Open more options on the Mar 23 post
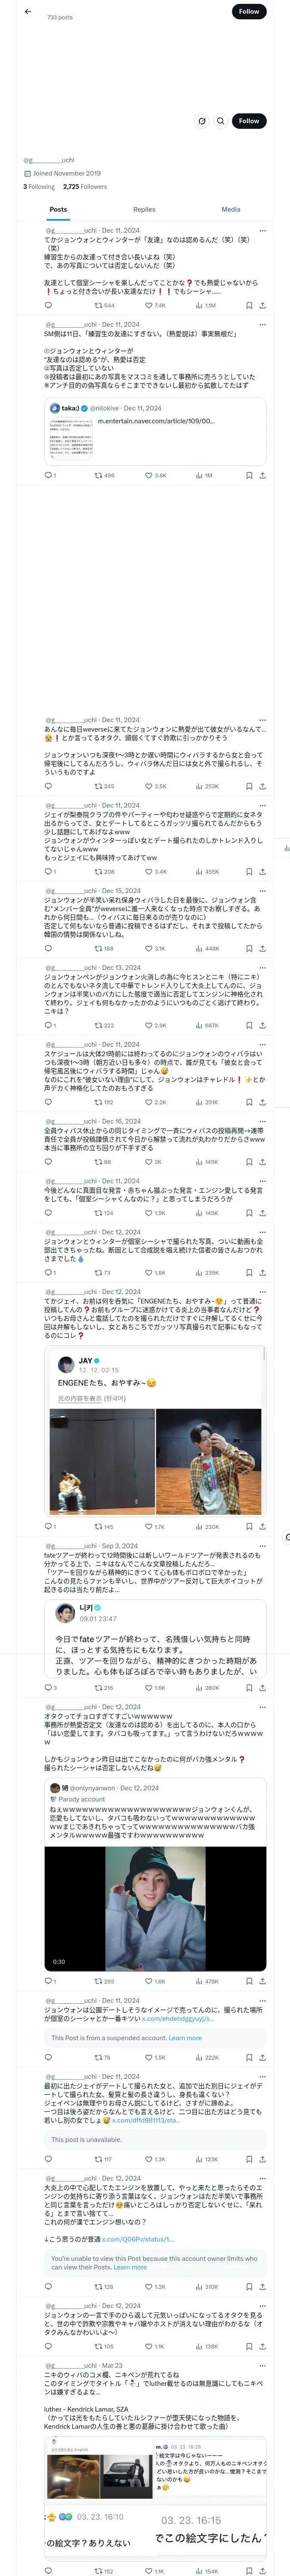 [x=263, y=2366]
